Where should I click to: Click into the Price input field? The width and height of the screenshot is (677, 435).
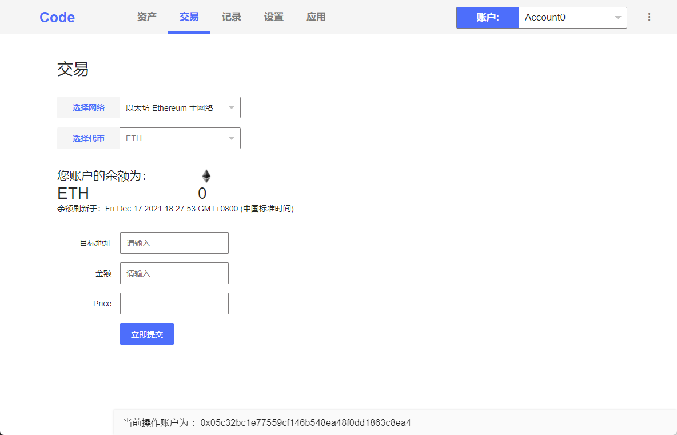point(174,303)
